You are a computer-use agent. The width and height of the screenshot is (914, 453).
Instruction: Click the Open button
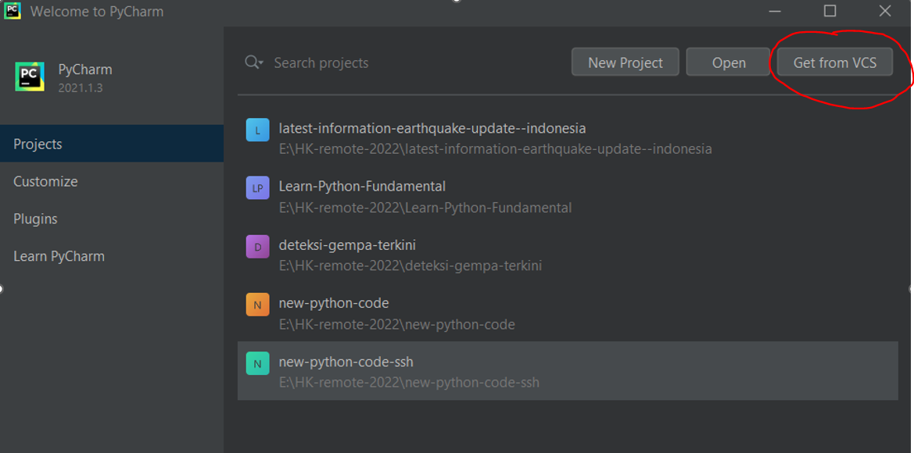pos(727,62)
